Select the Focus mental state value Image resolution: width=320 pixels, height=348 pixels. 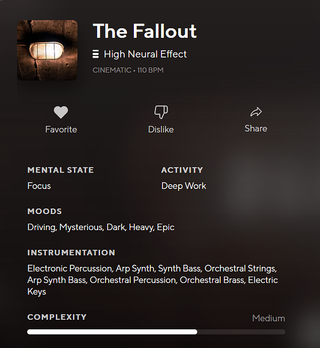(39, 186)
